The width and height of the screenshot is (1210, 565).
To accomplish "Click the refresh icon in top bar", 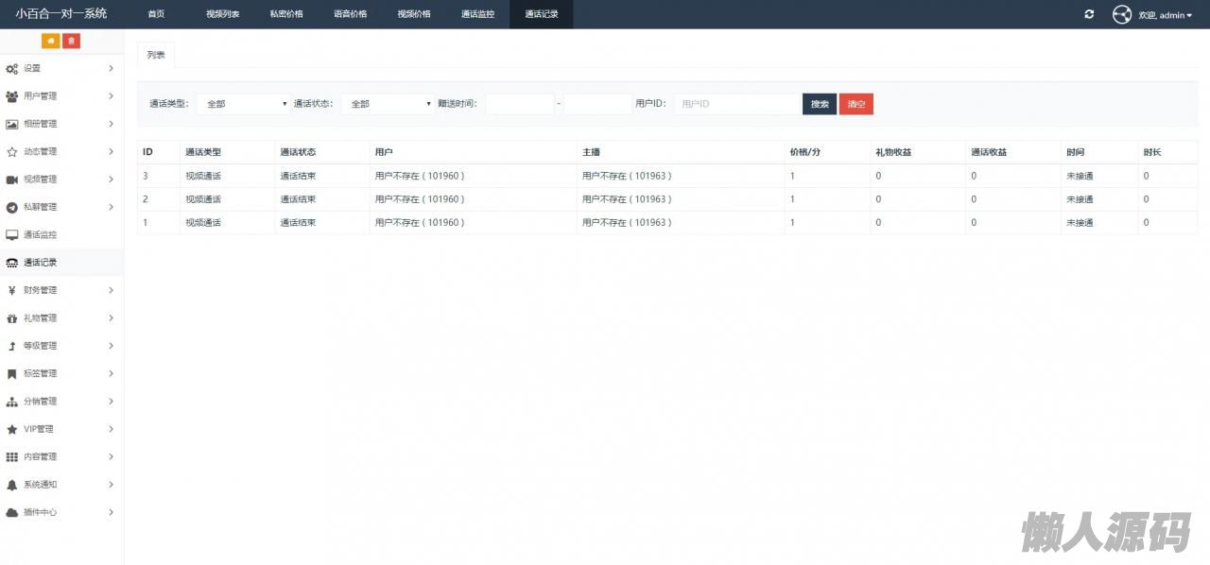I will click(1089, 14).
